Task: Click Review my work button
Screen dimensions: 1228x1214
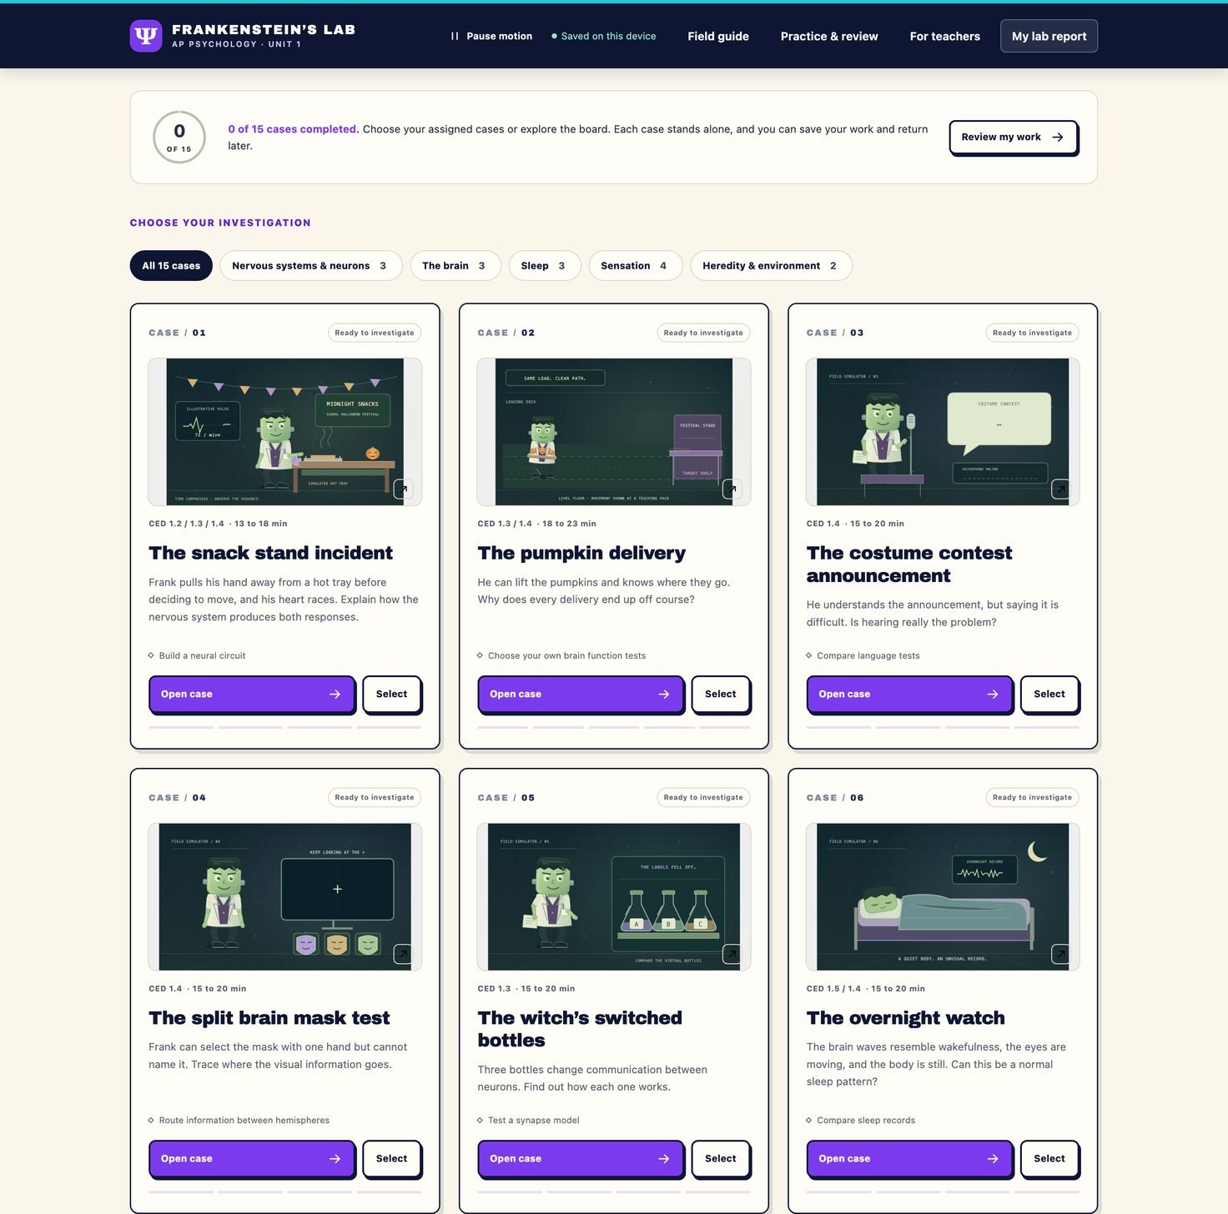Action: [x=1013, y=137]
